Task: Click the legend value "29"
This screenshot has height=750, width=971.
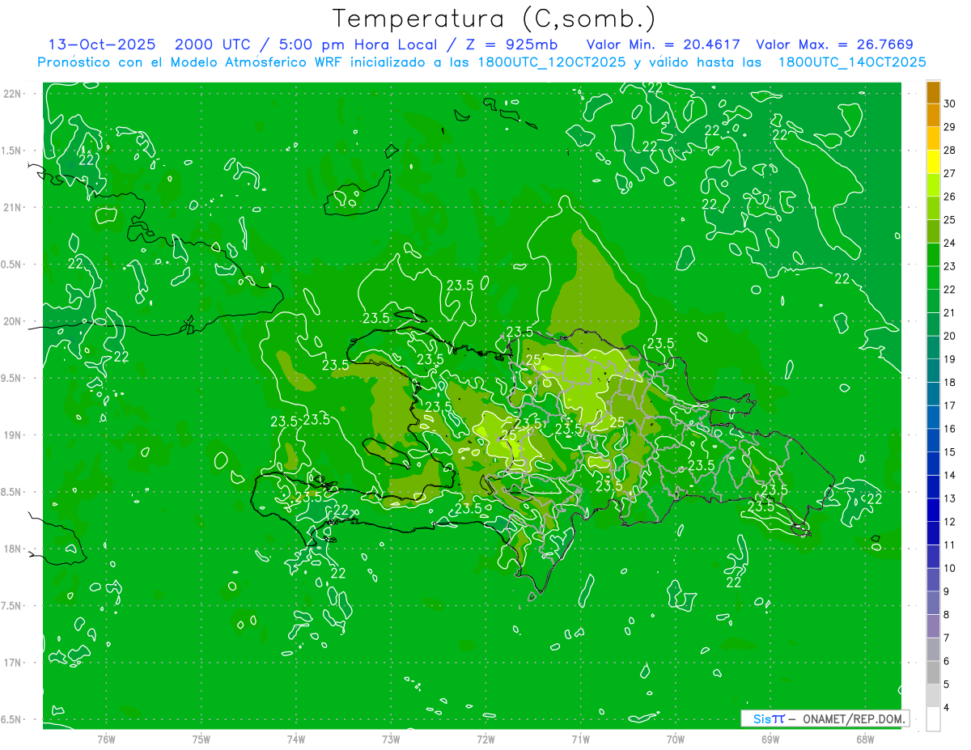Action: pyautogui.click(x=949, y=127)
